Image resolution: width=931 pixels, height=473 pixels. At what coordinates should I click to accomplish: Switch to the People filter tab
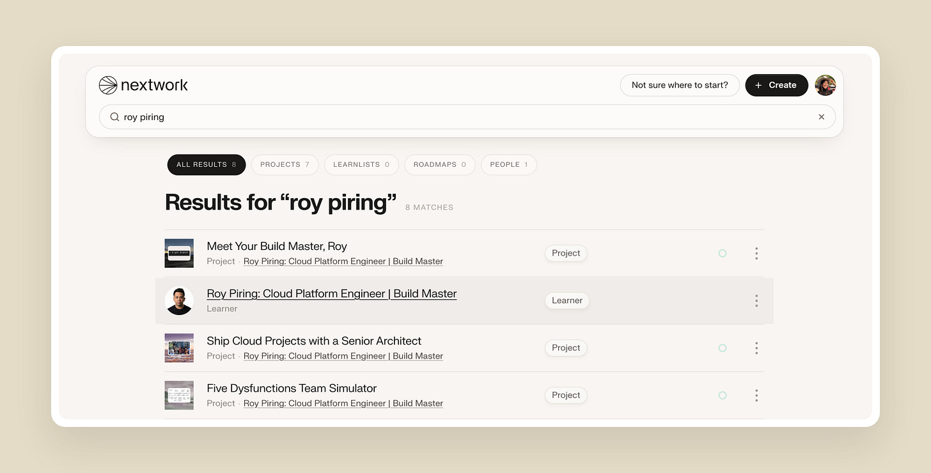pos(509,164)
